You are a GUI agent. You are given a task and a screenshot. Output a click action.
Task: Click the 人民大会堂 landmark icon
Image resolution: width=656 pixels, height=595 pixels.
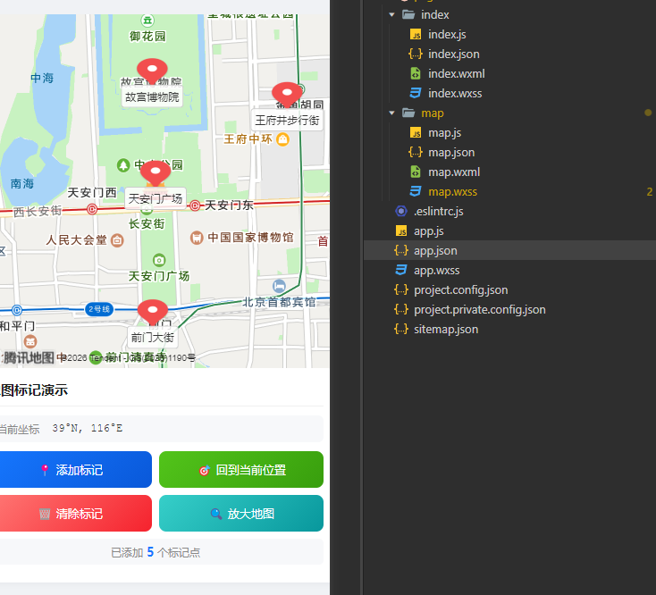(117, 240)
